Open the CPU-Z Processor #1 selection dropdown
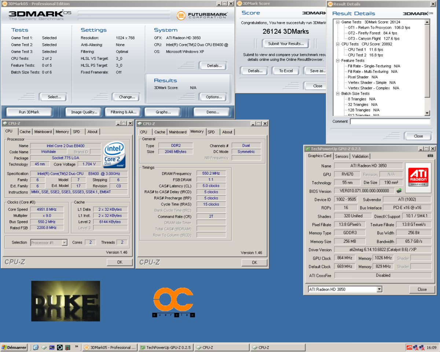440x352 pixels. pyautogui.click(x=64, y=242)
